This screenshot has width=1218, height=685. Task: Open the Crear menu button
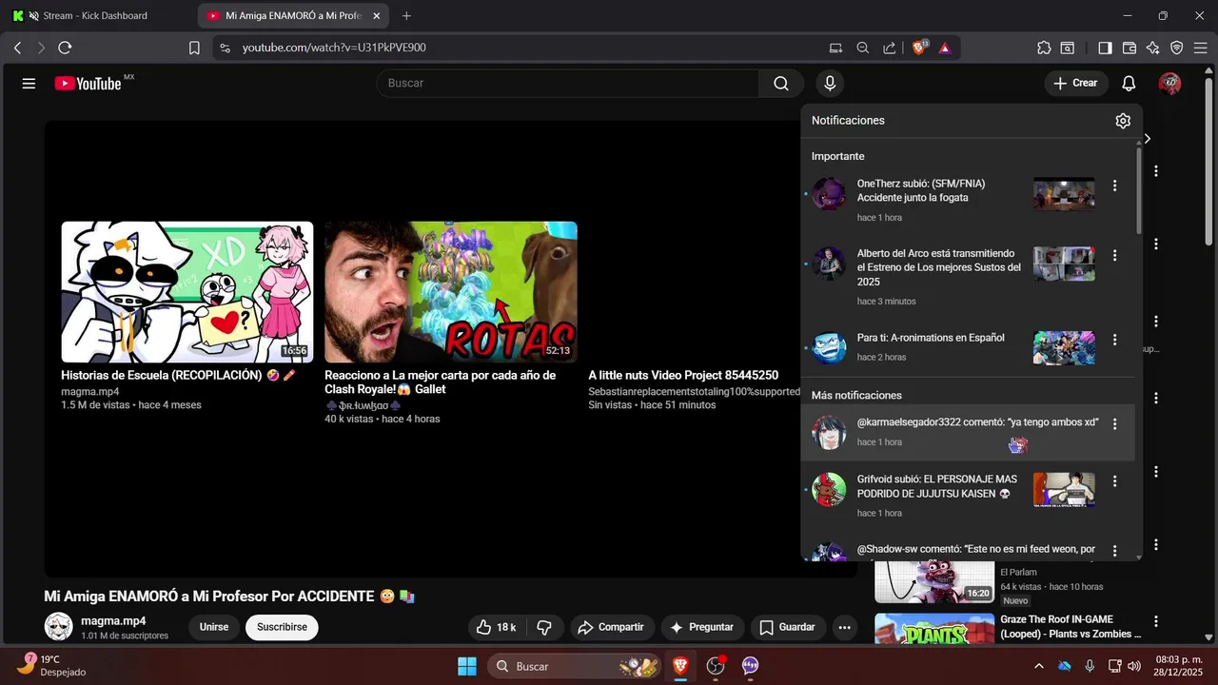1076,84
